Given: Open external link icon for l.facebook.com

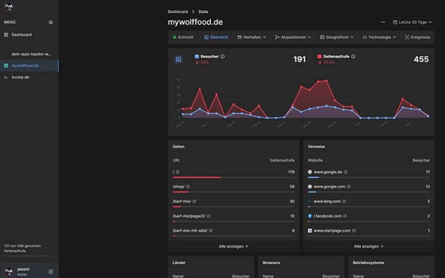Looking at the screenshot, I should (345, 216).
